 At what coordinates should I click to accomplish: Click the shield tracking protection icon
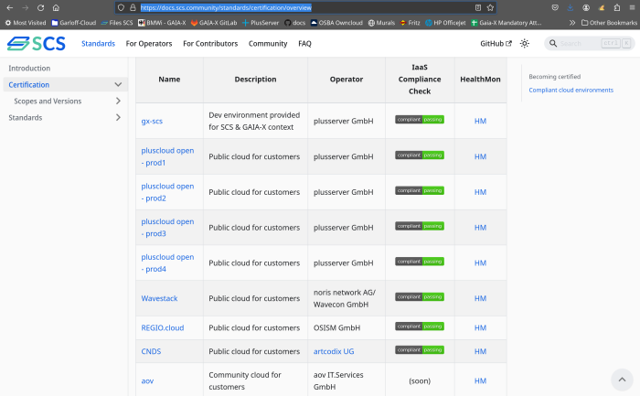(x=121, y=7)
